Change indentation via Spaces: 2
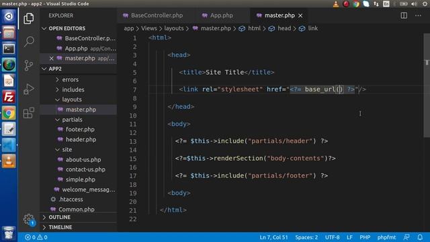 pyautogui.click(x=306, y=237)
